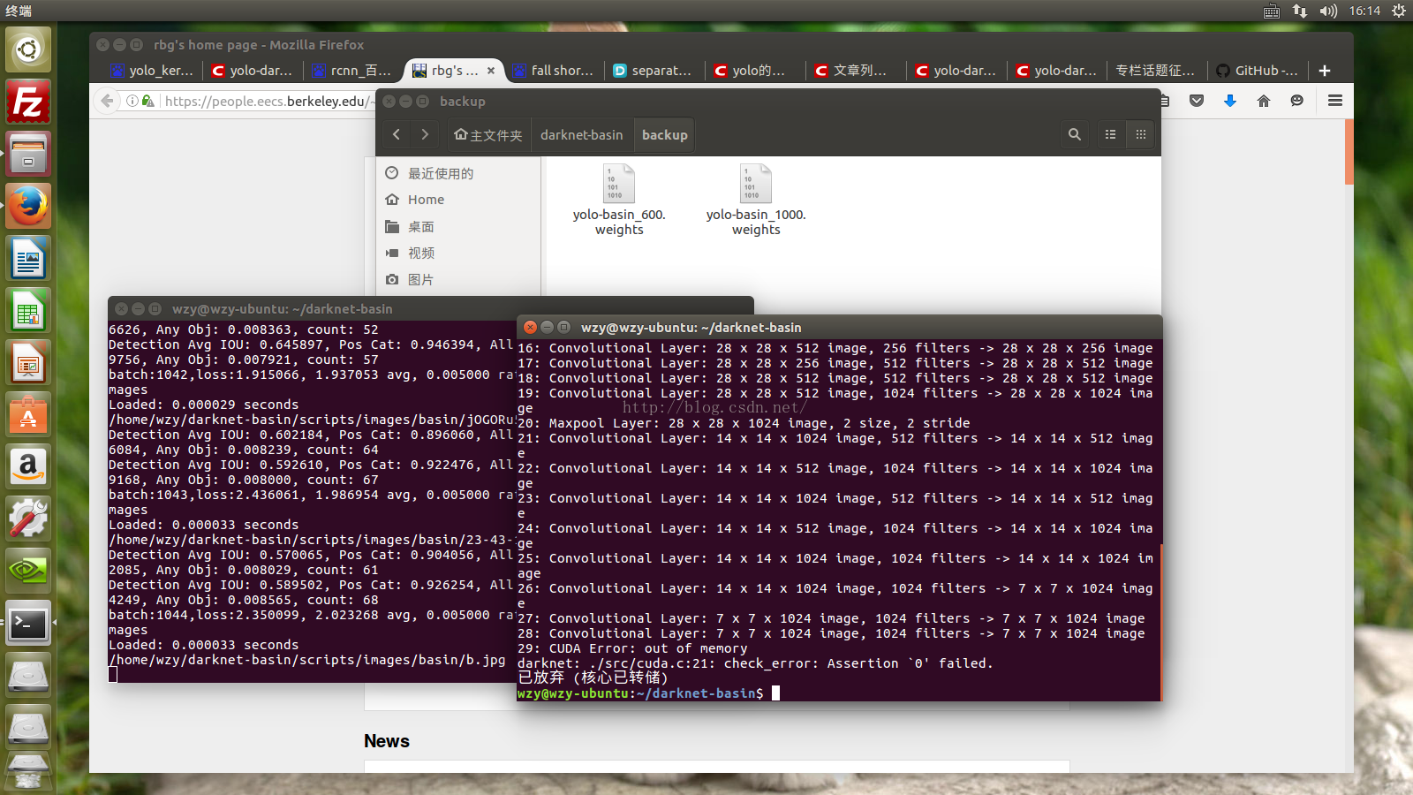This screenshot has height=795, width=1413.
Task: Close the rbg's home page tab
Action: pyautogui.click(x=491, y=71)
